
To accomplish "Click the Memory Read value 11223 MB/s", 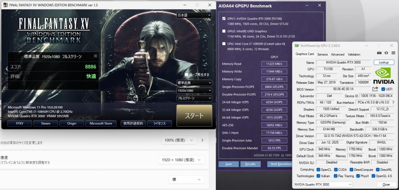I will point(275,64).
